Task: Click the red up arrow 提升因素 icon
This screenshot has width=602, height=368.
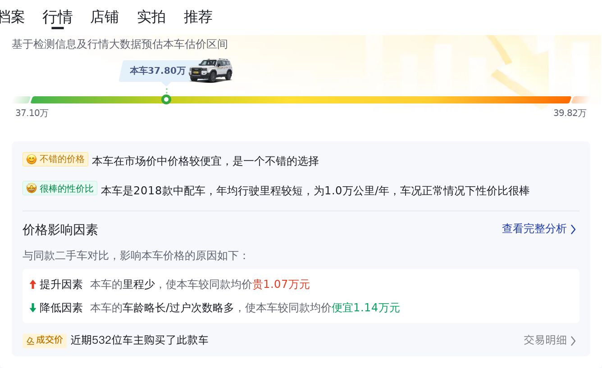Action: pyautogui.click(x=32, y=284)
